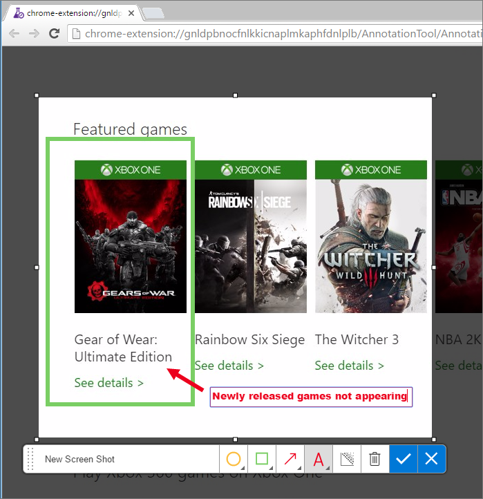
Task: Select the arrow annotation tool
Action: pos(290,459)
